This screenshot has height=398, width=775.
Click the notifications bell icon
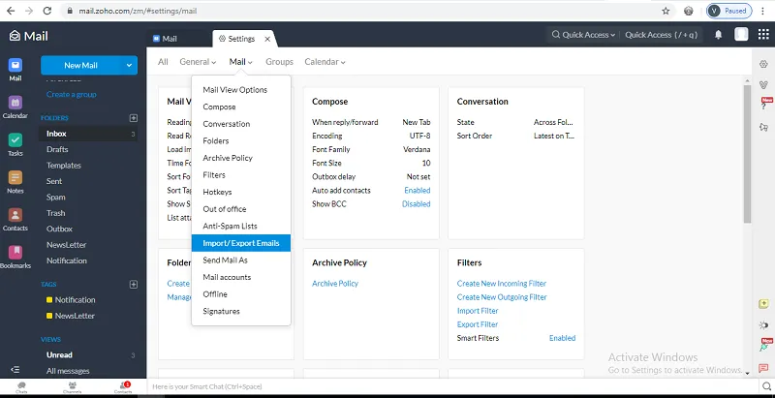(718, 35)
